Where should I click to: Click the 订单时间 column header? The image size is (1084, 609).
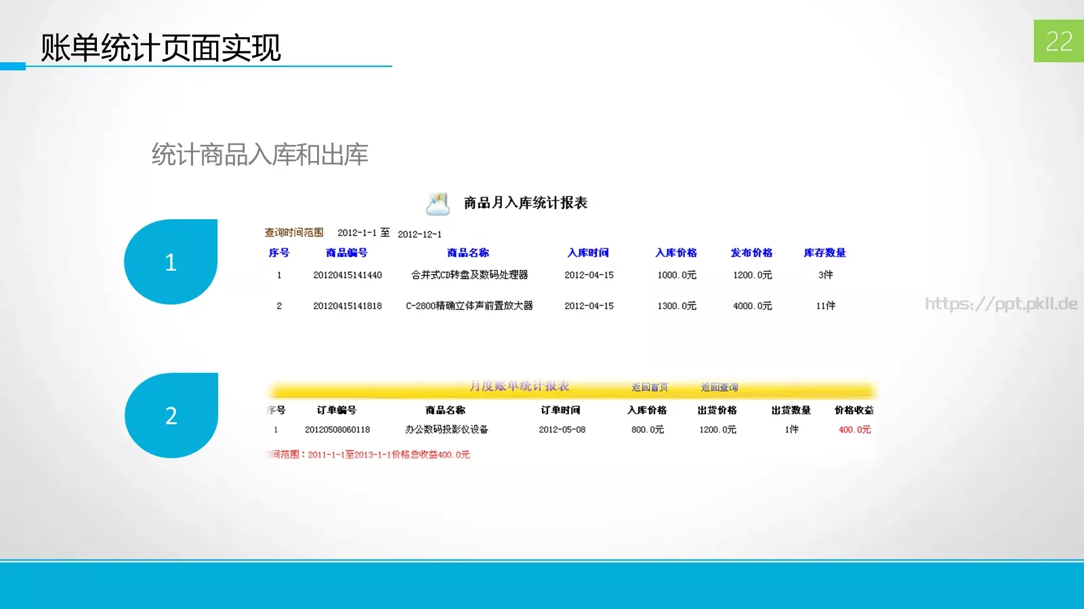click(560, 410)
